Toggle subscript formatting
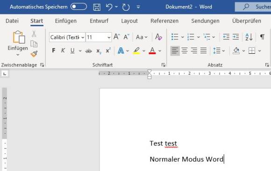This screenshot has width=271, height=171. pyautogui.click(x=99, y=51)
